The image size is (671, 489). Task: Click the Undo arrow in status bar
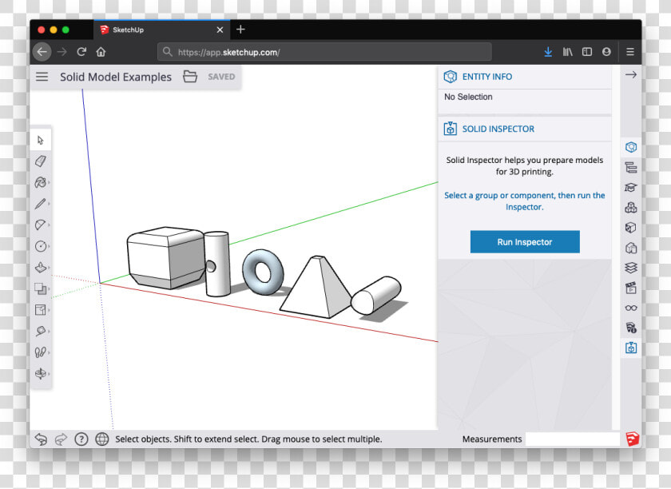tap(41, 439)
